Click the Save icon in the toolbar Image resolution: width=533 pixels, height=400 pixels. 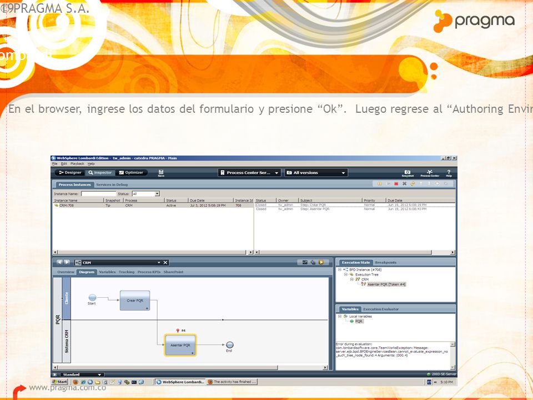161,173
